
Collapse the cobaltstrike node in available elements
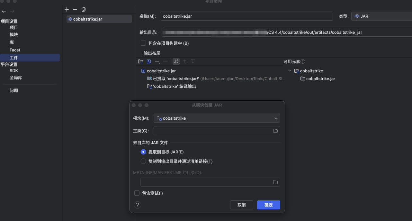[290, 71]
